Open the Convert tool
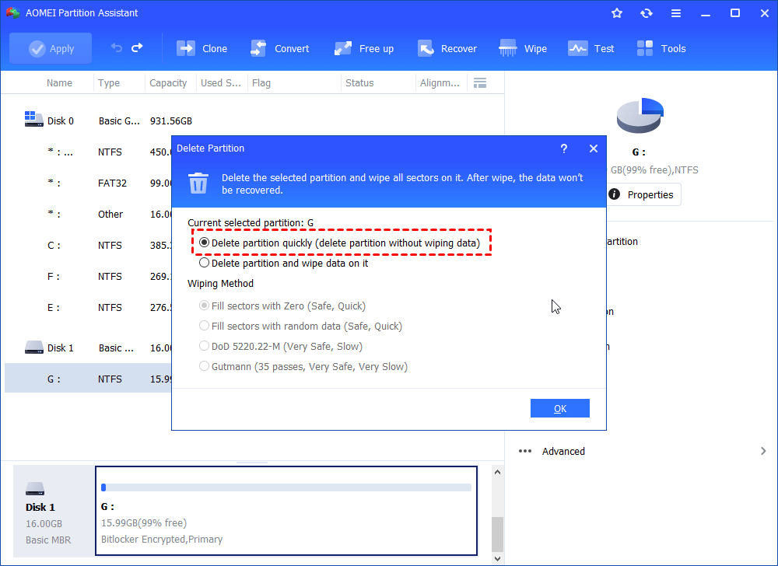 pyautogui.click(x=280, y=48)
